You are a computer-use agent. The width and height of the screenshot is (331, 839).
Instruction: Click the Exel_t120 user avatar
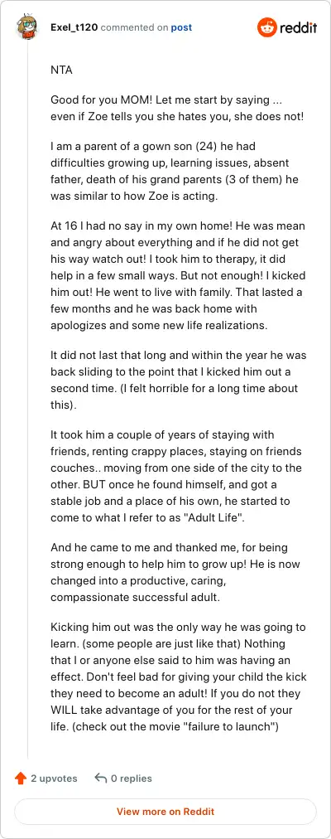(x=27, y=27)
